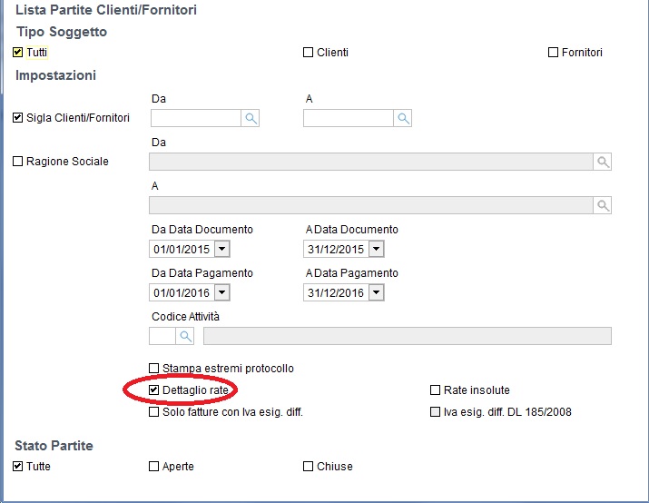Enable Ragione Sociale filter checkbox
The width and height of the screenshot is (649, 503).
(17, 161)
